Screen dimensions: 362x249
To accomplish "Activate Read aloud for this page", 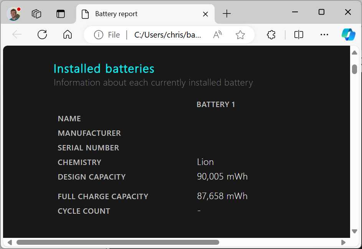I will tap(217, 35).
